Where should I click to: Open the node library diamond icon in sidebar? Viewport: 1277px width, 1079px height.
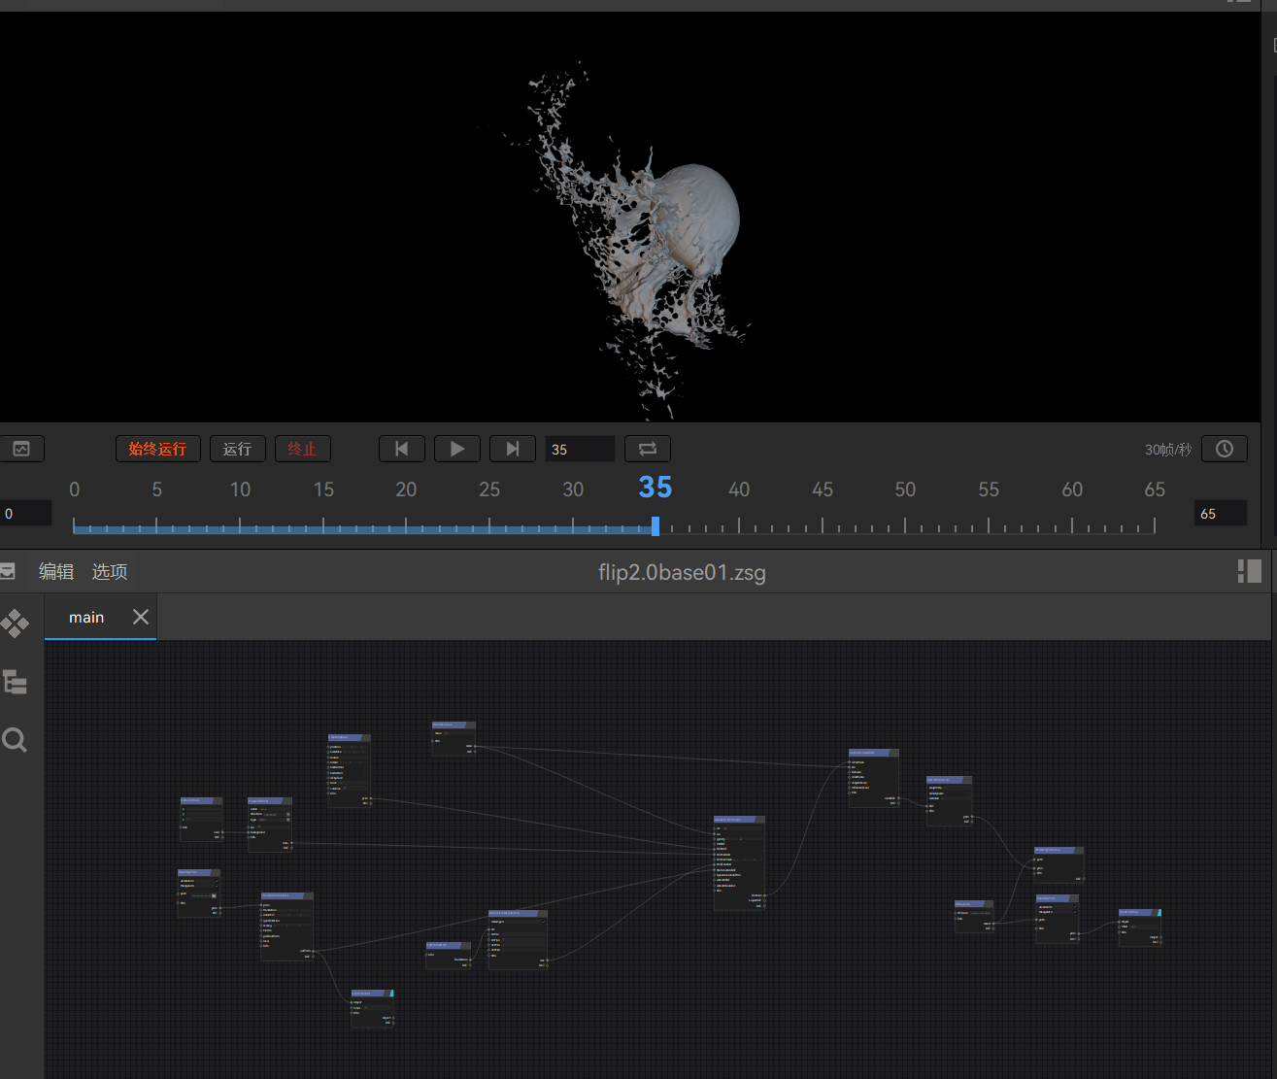[15, 623]
